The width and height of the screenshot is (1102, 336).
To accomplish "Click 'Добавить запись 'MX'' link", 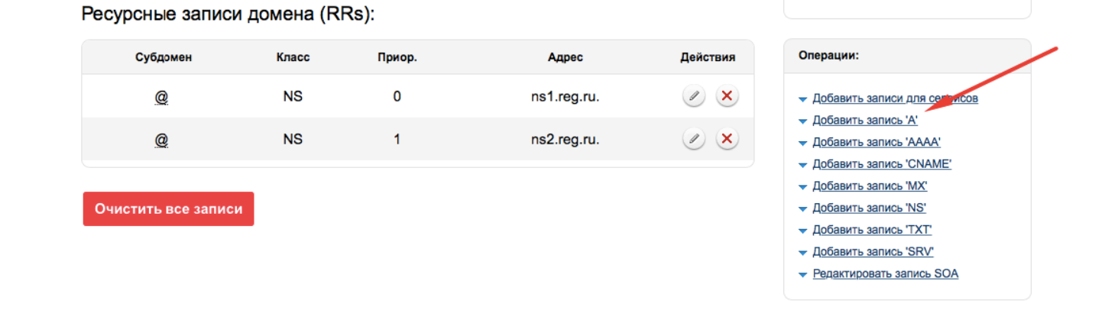I will click(x=870, y=186).
